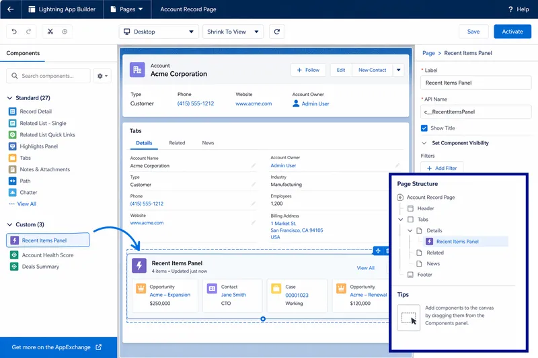Click the Label input field
Image resolution: width=538 pixels, height=358 pixels.
476,83
